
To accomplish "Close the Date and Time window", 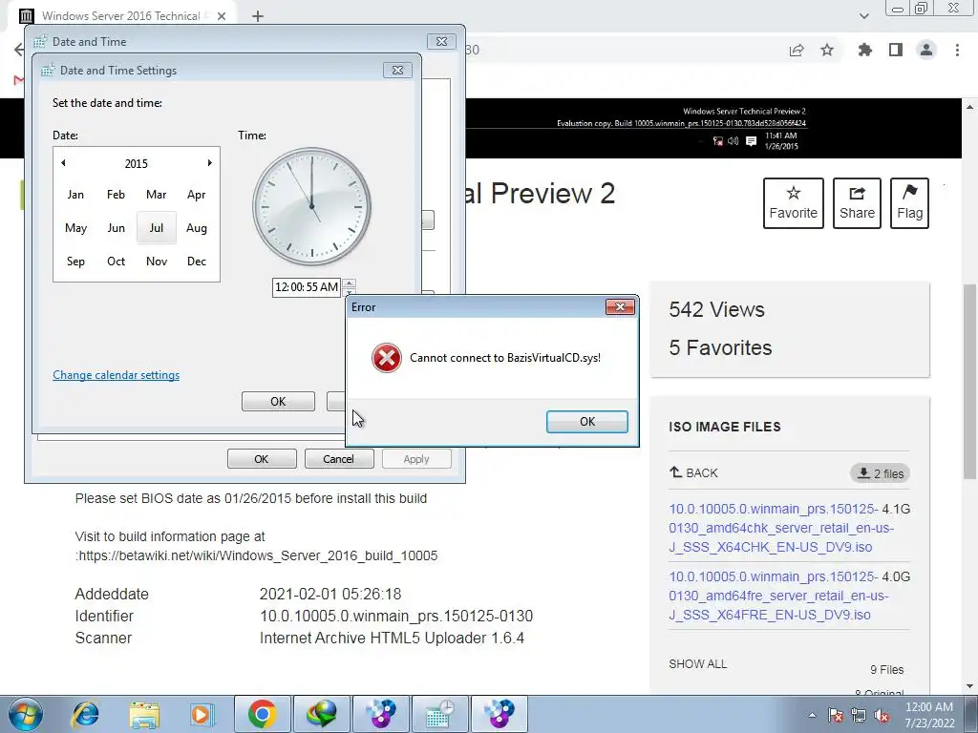I will click(x=441, y=41).
